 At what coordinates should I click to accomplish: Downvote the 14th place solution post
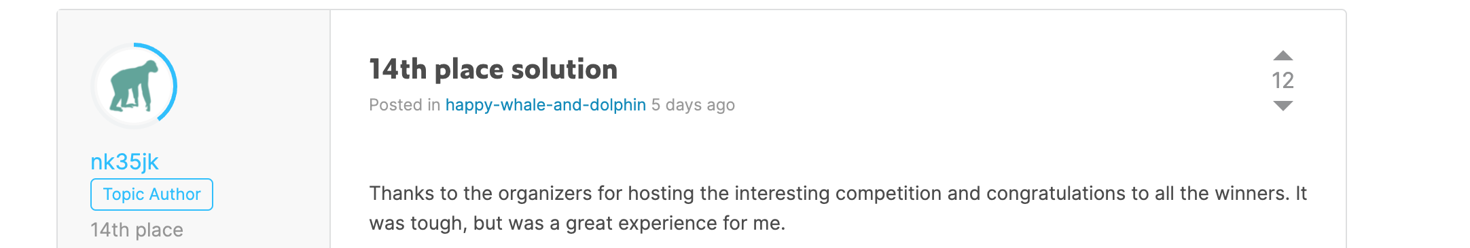1283,106
